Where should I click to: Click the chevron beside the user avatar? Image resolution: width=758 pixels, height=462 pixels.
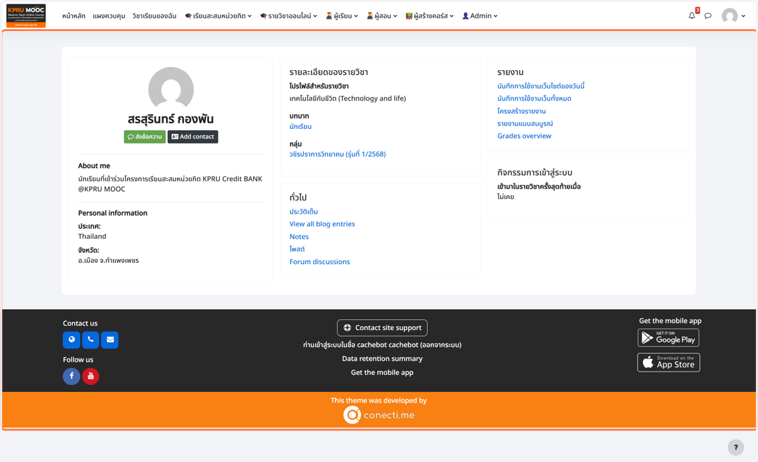point(743,16)
